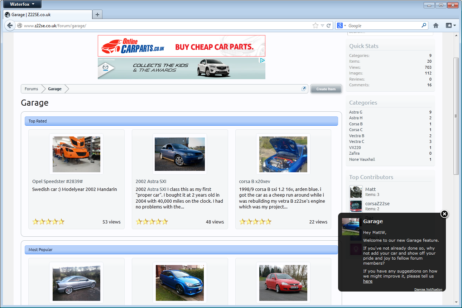Image resolution: width=462 pixels, height=308 pixels.
Task: Click the Mazda banner advertisement
Action: click(x=182, y=68)
